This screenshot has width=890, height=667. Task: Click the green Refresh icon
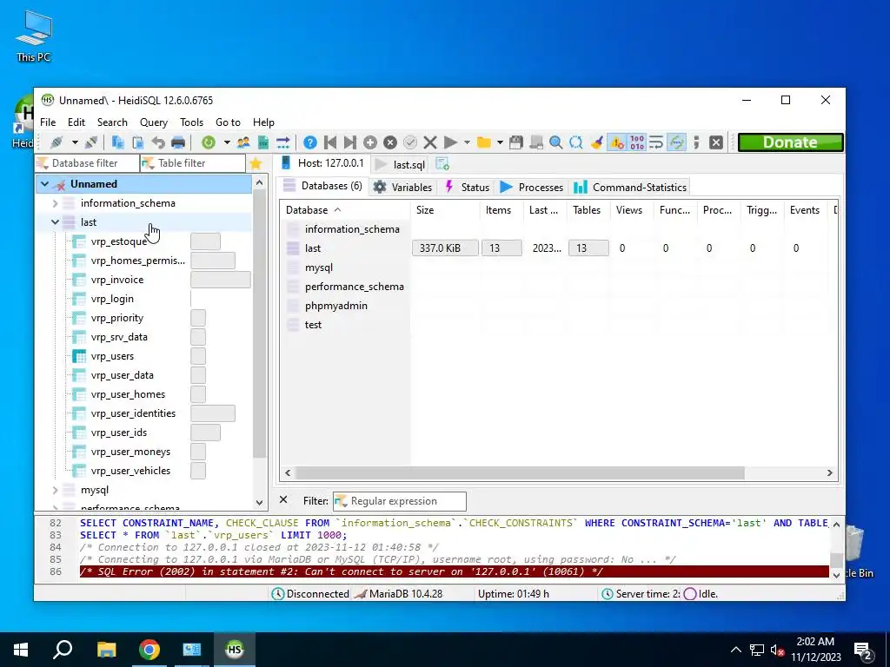[209, 142]
